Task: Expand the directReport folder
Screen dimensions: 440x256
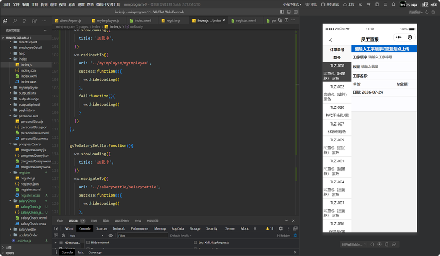Action: pyautogui.click(x=28, y=42)
